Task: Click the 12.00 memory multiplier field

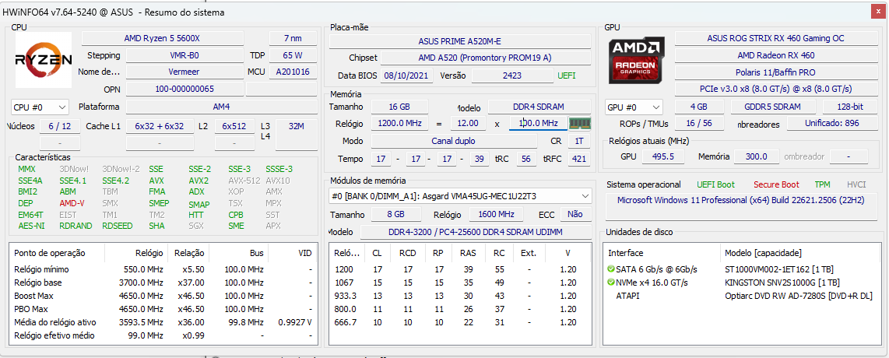Action: 469,123
